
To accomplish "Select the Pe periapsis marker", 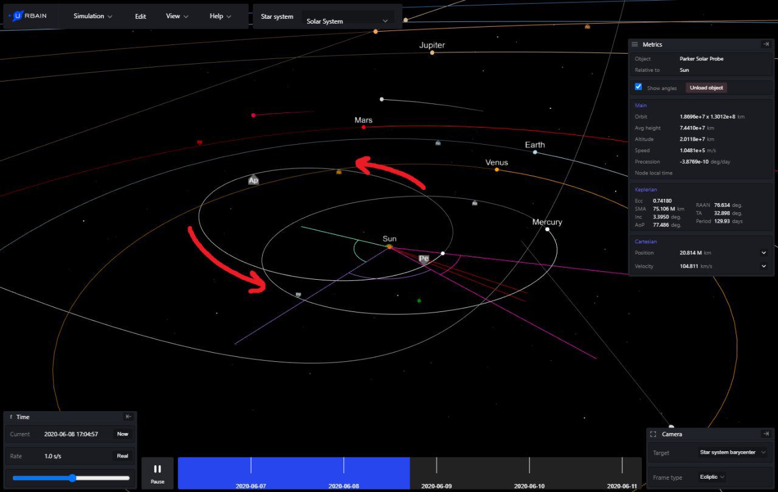I will click(x=424, y=259).
